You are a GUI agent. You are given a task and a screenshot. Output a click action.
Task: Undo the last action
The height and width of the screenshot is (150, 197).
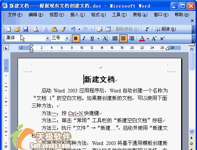pyautogui.click(x=73, y=29)
